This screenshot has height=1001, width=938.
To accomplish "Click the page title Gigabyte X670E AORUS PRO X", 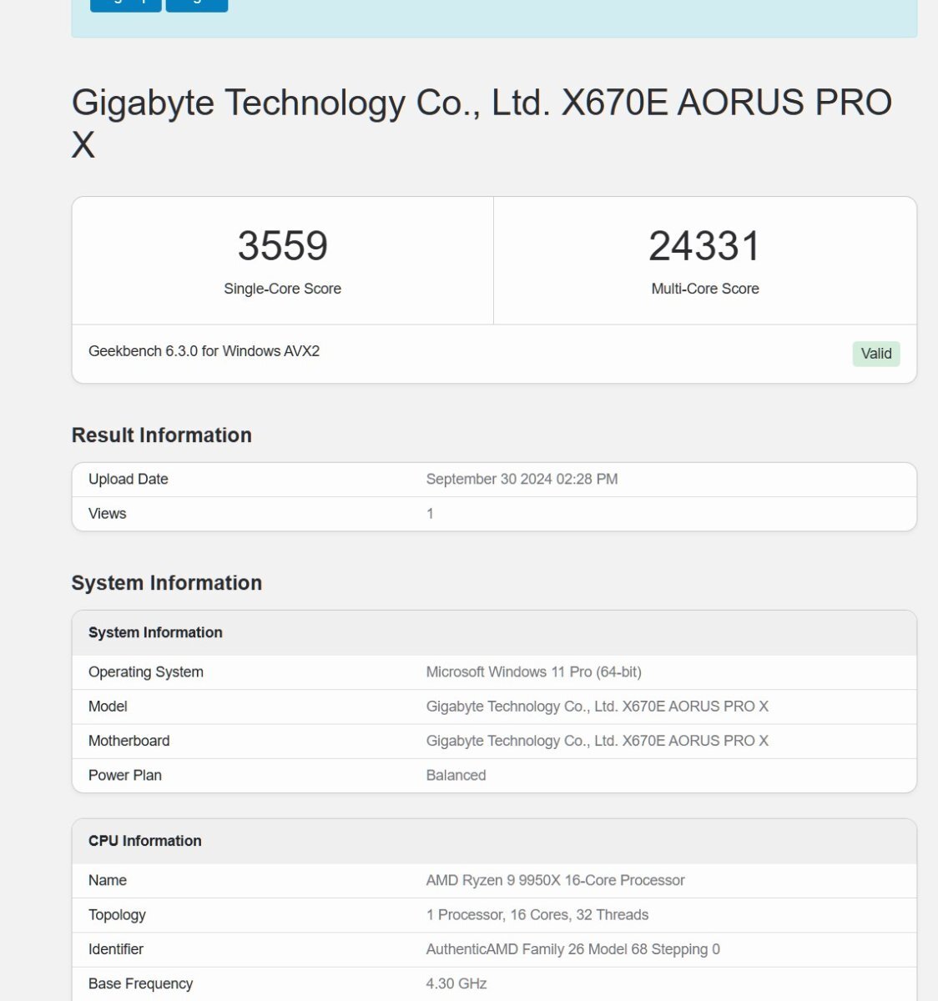I will pyautogui.click(x=482, y=123).
